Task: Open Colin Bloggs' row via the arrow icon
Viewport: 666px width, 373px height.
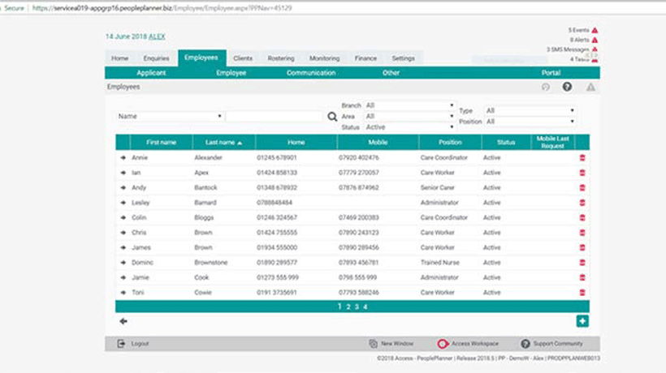Action: point(123,217)
